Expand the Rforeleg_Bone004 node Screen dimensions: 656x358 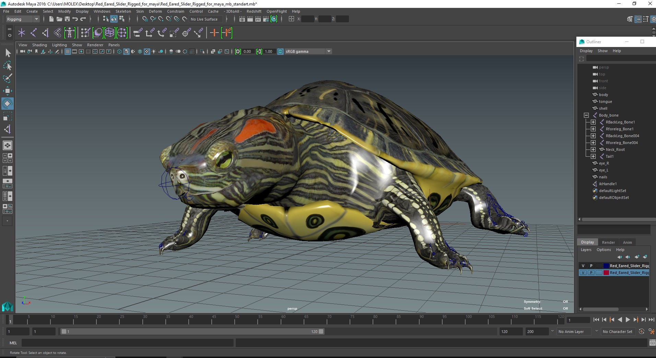[x=593, y=143]
